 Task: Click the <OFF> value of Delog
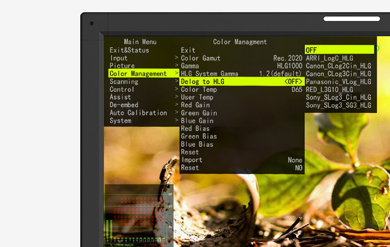pos(293,81)
